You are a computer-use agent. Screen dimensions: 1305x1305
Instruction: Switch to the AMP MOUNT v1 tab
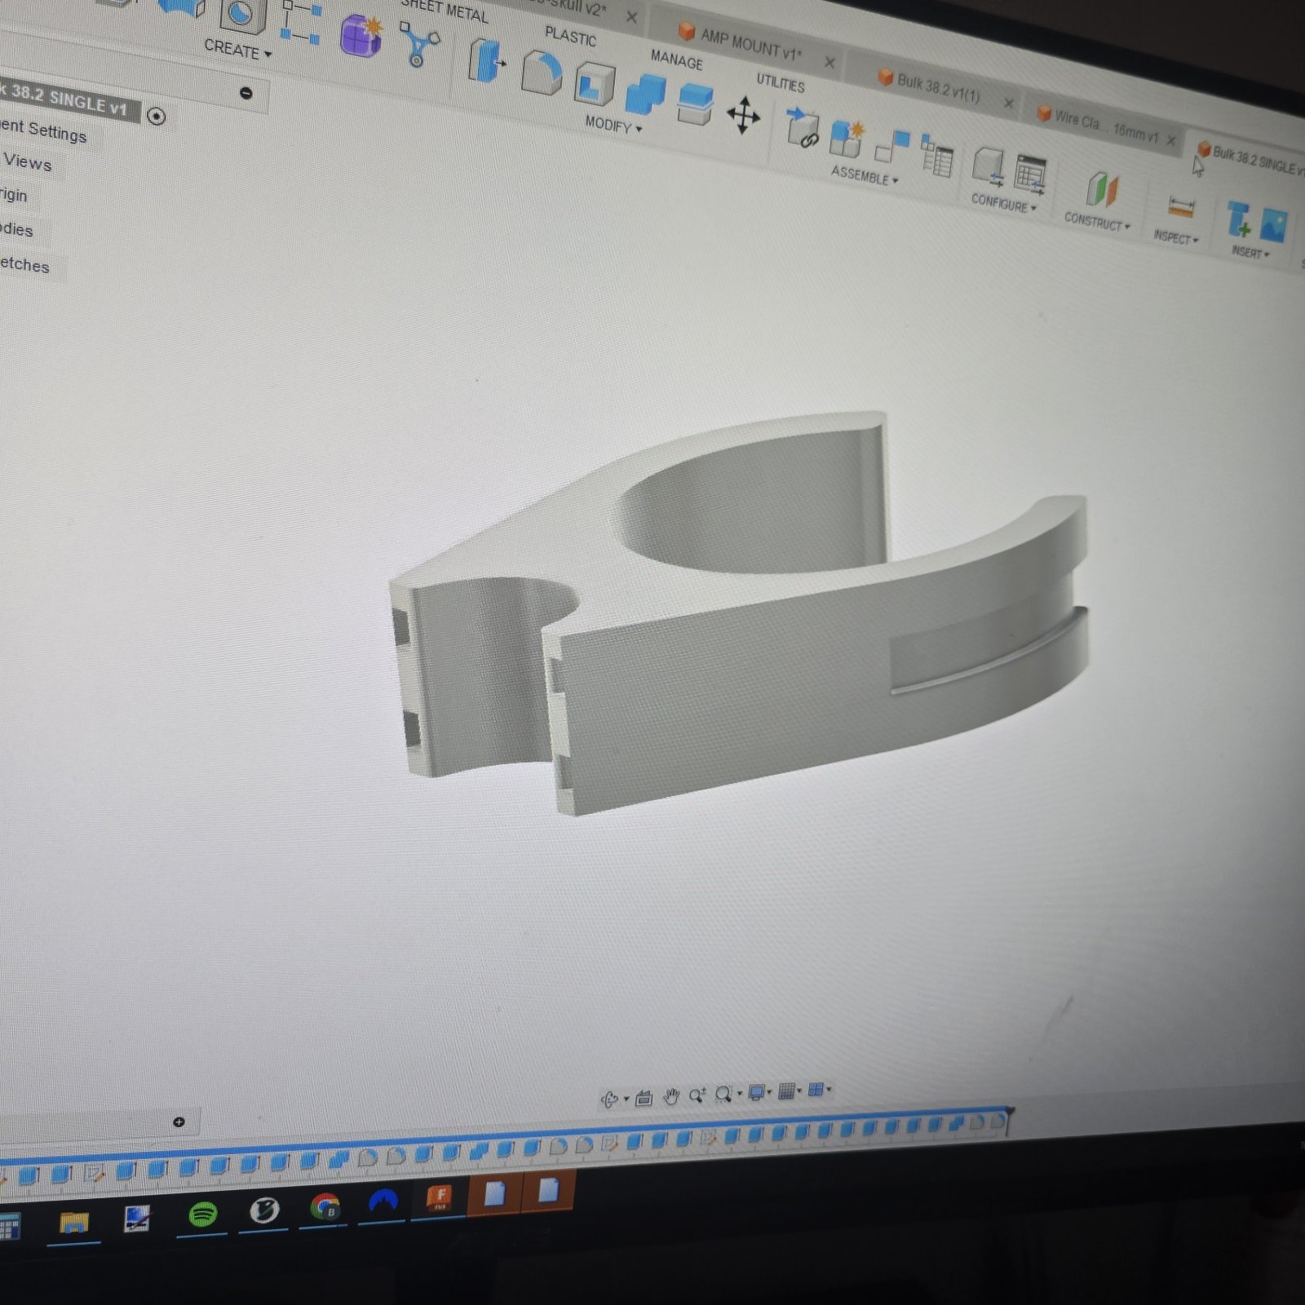coord(750,45)
